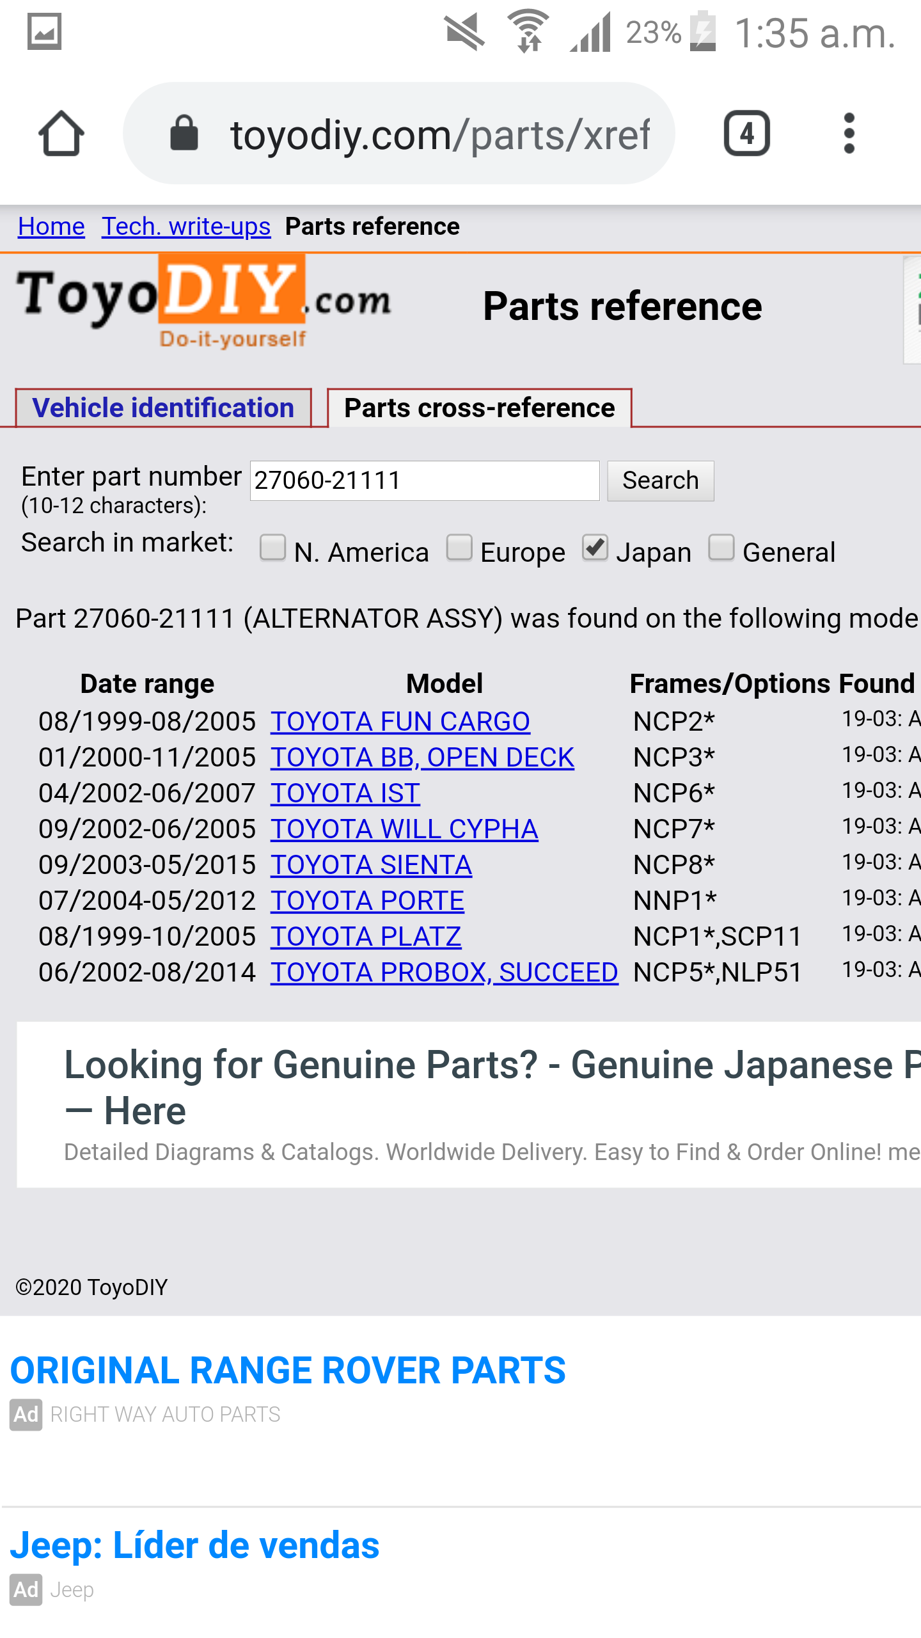Select the NCP1*,SCP11 frames cell
921x1638 pixels.
click(717, 937)
